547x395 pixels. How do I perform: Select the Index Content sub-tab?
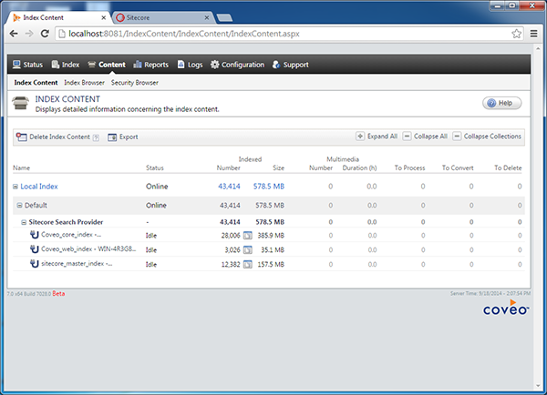click(x=36, y=83)
